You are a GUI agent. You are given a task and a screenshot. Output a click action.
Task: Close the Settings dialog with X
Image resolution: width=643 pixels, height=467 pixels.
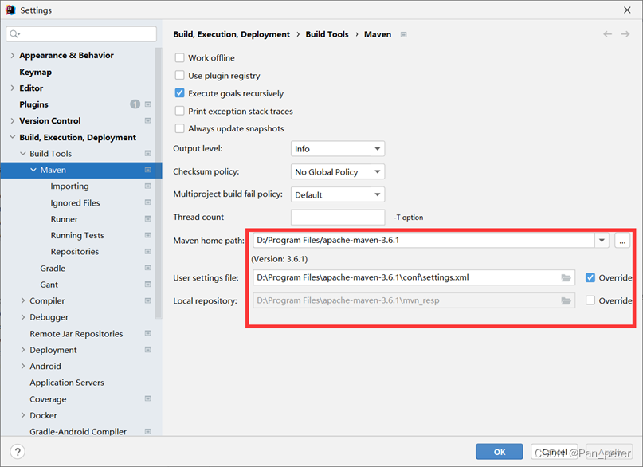point(627,10)
